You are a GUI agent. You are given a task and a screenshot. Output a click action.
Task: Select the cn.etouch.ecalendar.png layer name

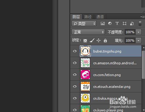112,87
